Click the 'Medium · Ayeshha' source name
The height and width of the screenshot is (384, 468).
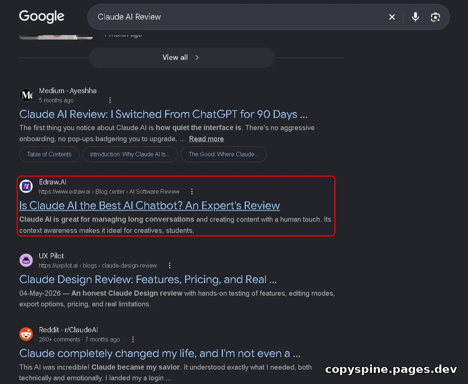pos(68,91)
